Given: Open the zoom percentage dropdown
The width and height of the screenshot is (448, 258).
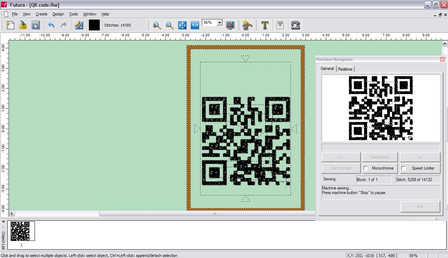Looking at the screenshot, I should click(x=220, y=22).
